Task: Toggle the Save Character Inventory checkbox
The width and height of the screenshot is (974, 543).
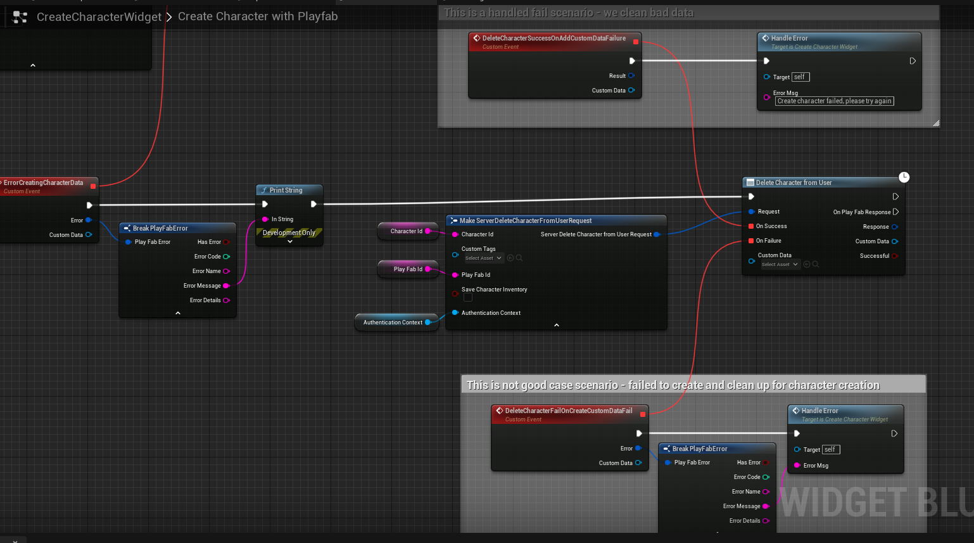Action: coord(468,297)
